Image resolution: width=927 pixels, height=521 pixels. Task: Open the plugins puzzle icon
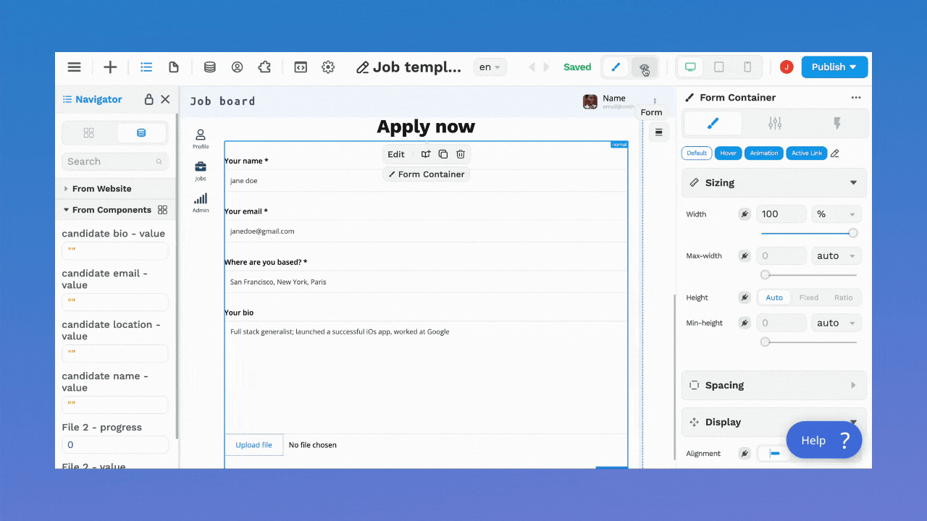[264, 67]
